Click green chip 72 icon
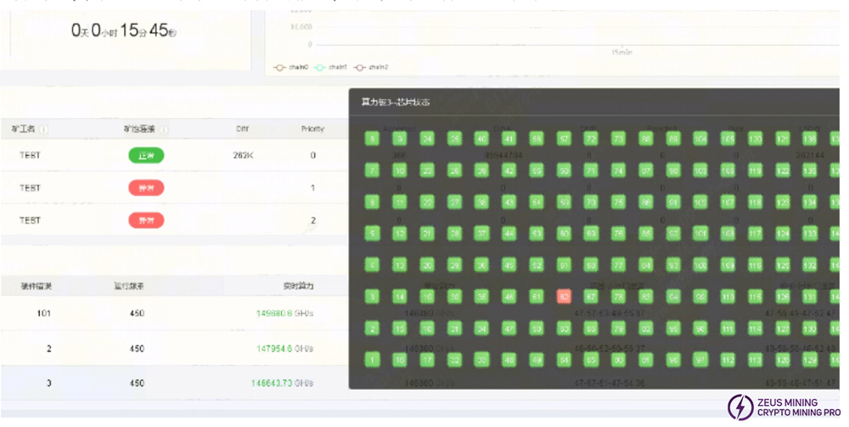This screenshot has width=849, height=427. pyautogui.click(x=591, y=138)
